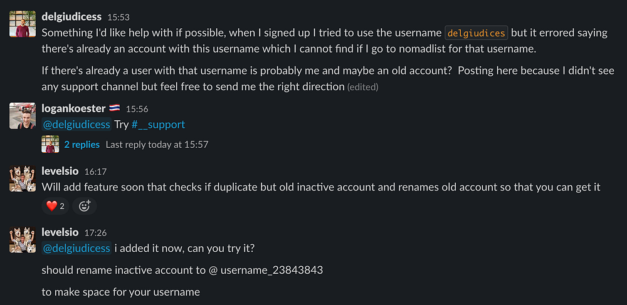This screenshot has height=305, width=627.
Task: Click levelsio username on 16:17 message
Action: [60, 170]
